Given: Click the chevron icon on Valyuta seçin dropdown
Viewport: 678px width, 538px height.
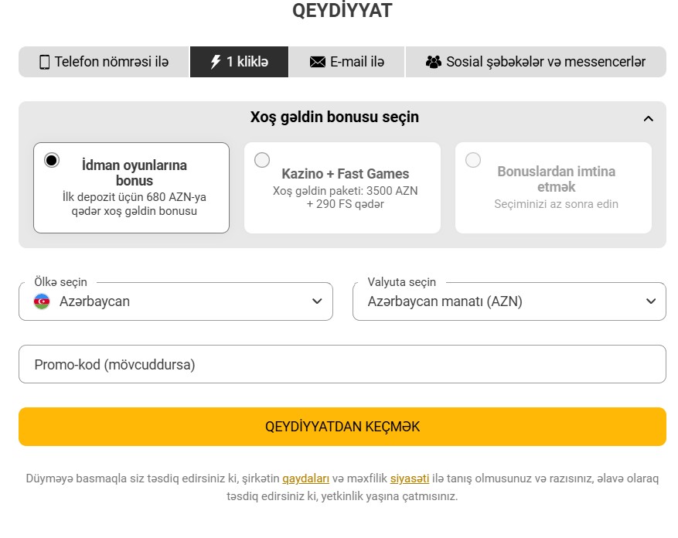Looking at the screenshot, I should coord(650,301).
